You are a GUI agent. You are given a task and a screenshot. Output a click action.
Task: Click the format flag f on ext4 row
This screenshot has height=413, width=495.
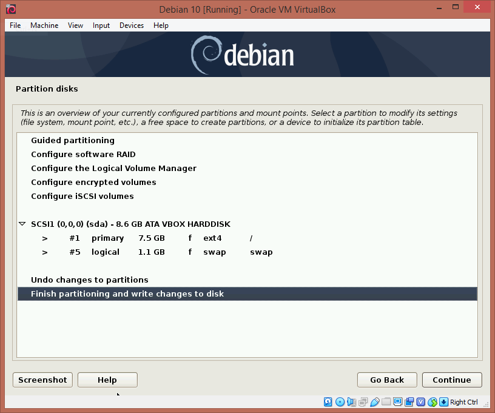190,238
